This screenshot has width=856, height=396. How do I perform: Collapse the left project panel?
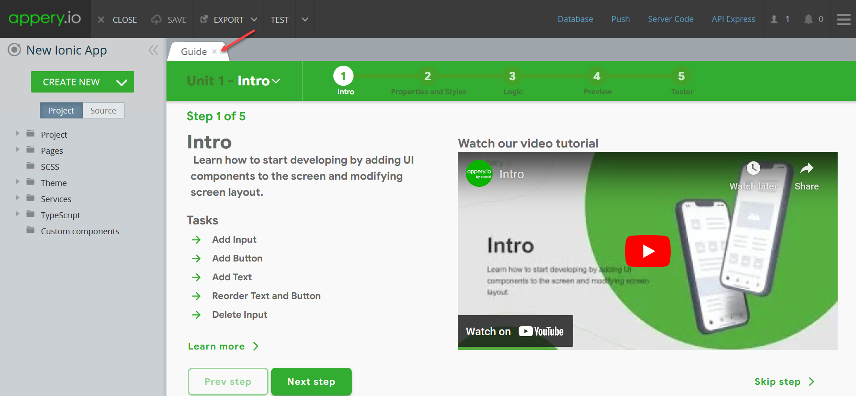(153, 50)
